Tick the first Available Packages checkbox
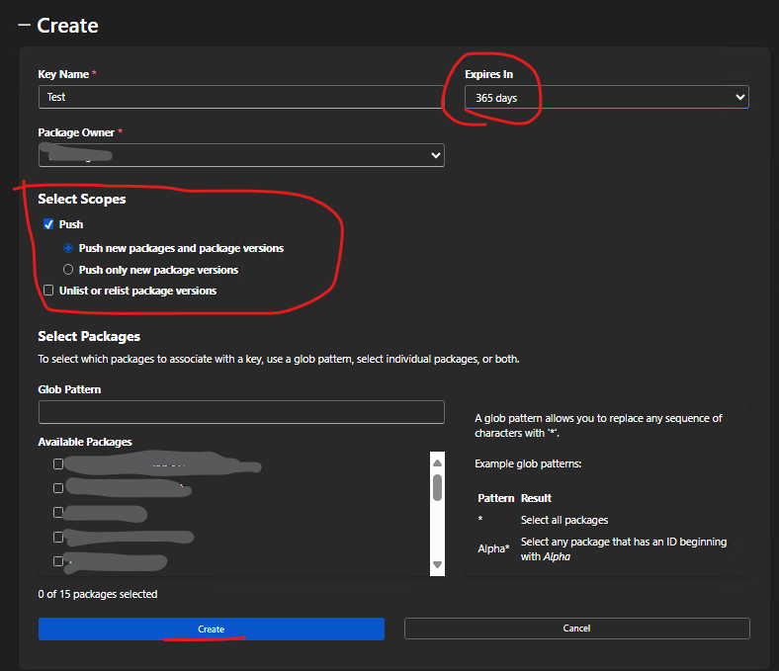779x671 pixels. pyautogui.click(x=58, y=463)
